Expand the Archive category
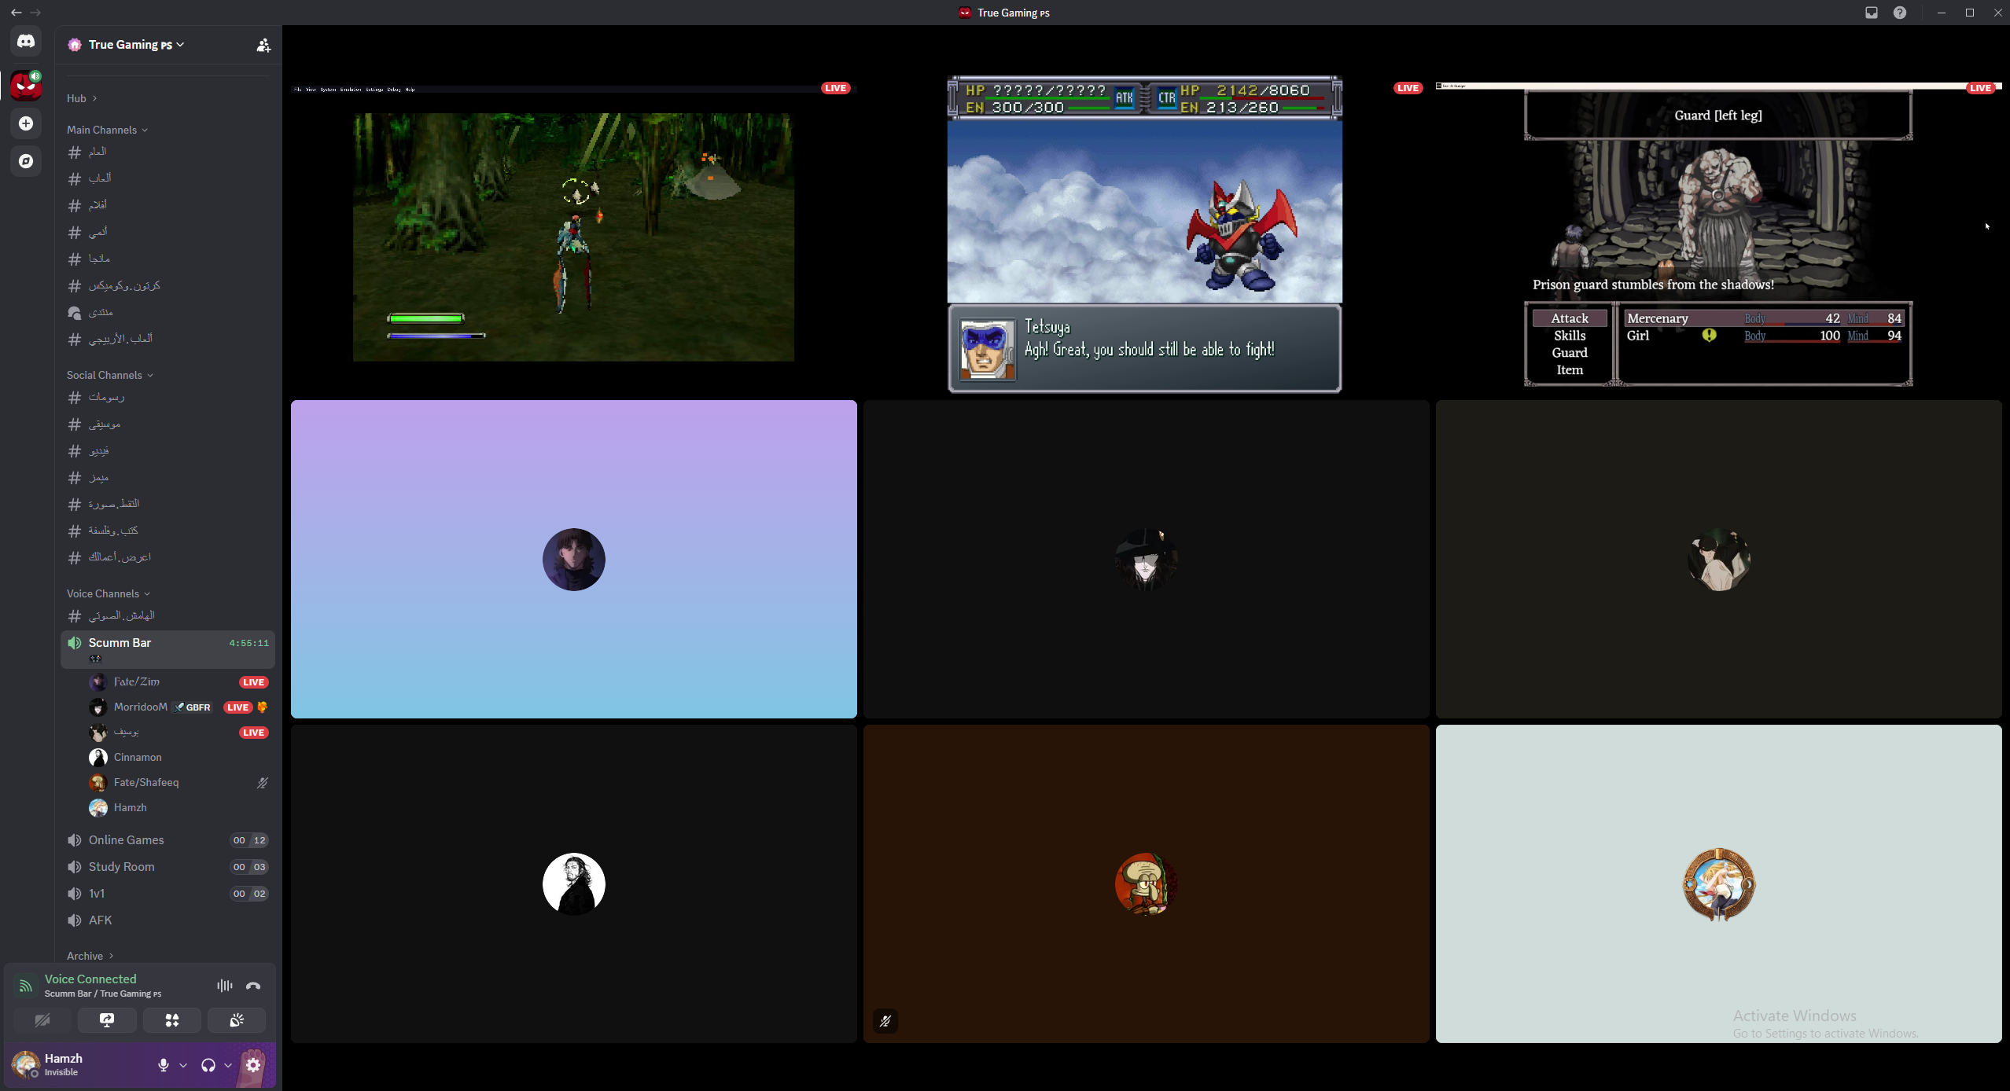This screenshot has width=2010, height=1091. pyautogui.click(x=90, y=956)
